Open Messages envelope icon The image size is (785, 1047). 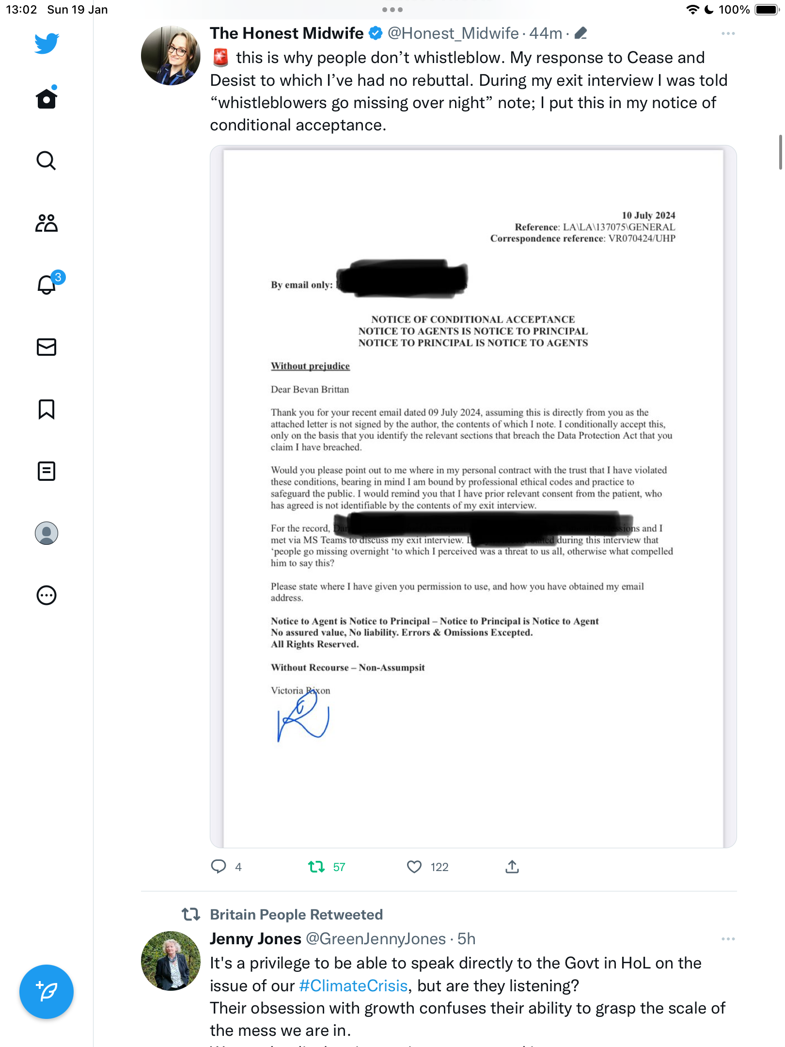[47, 347]
